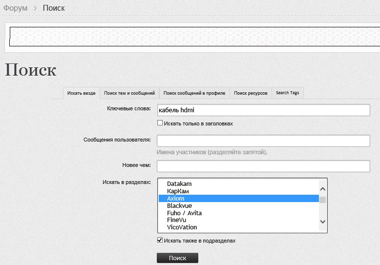Switch to Поиск тем и сообщений tab

pos(129,93)
